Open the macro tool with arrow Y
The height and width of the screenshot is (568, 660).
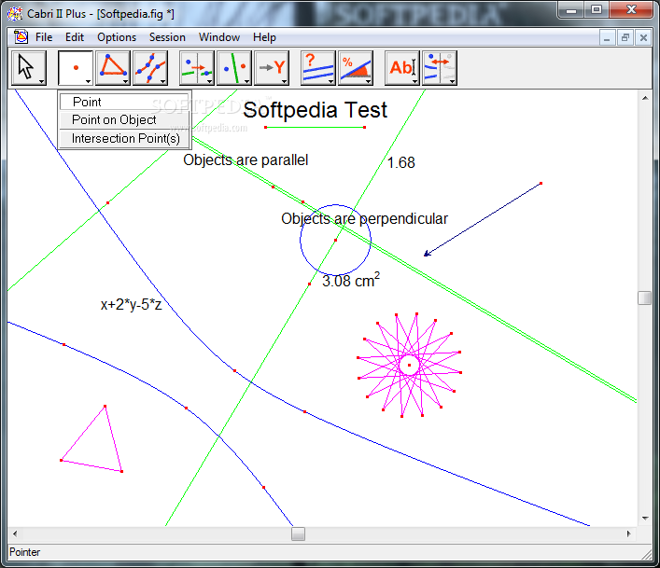(272, 68)
